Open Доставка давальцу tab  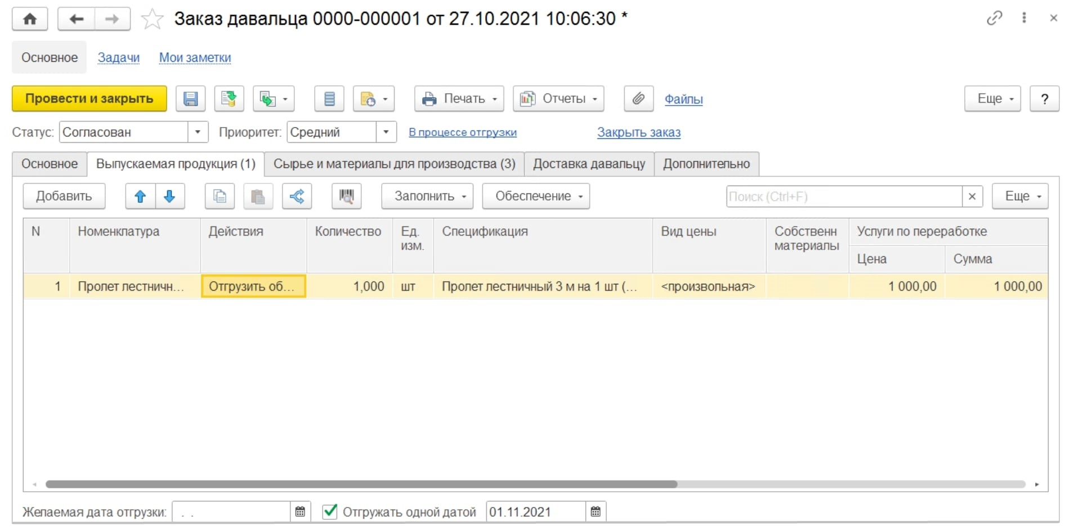[589, 164]
